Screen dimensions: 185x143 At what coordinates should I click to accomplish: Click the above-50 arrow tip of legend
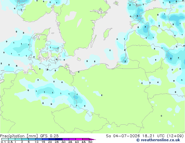click(92, 139)
